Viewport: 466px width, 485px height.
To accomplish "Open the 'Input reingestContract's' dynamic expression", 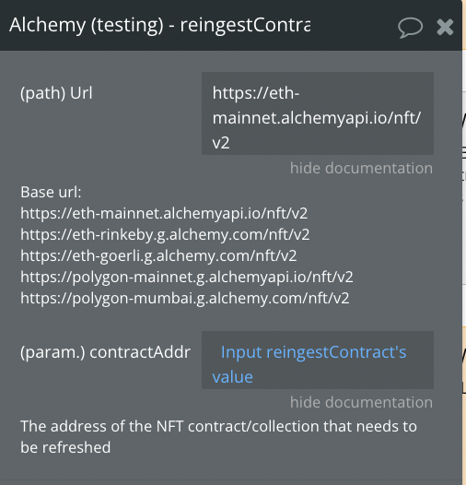I will tap(313, 352).
